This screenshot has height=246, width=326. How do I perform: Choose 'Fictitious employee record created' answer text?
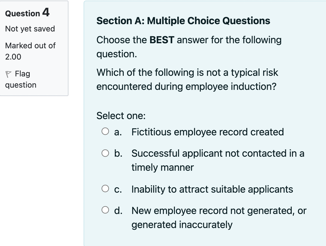tap(208, 132)
